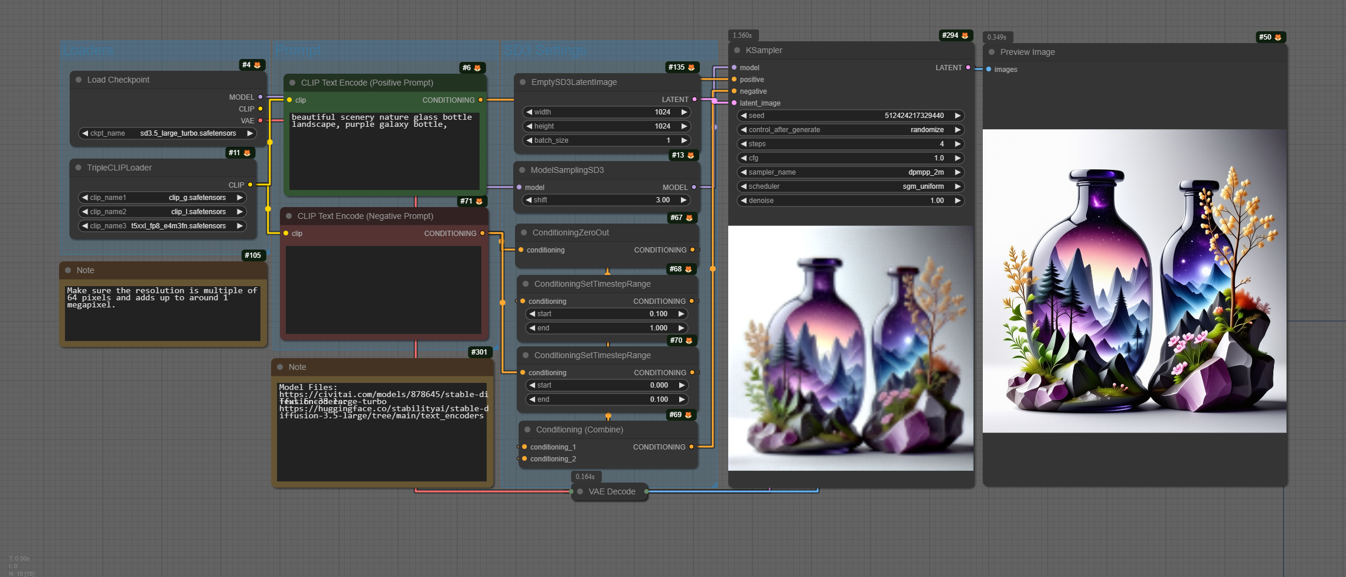Click the control_after_generate randomize field

(x=850, y=130)
